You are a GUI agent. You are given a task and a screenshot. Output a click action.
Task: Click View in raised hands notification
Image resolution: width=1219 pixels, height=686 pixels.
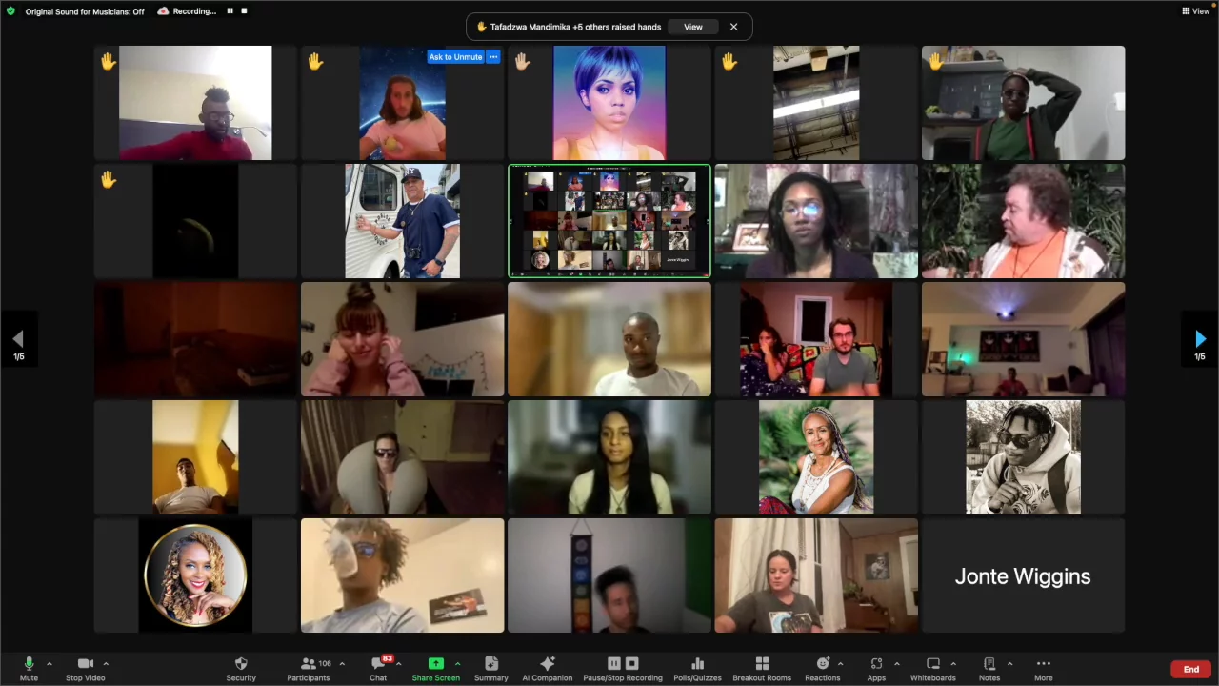pos(692,27)
